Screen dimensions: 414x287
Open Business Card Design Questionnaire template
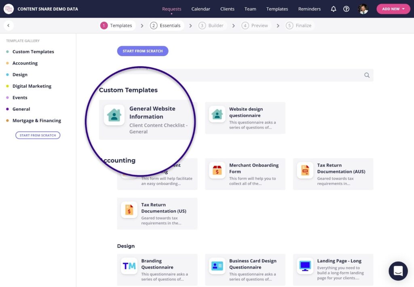point(245,270)
